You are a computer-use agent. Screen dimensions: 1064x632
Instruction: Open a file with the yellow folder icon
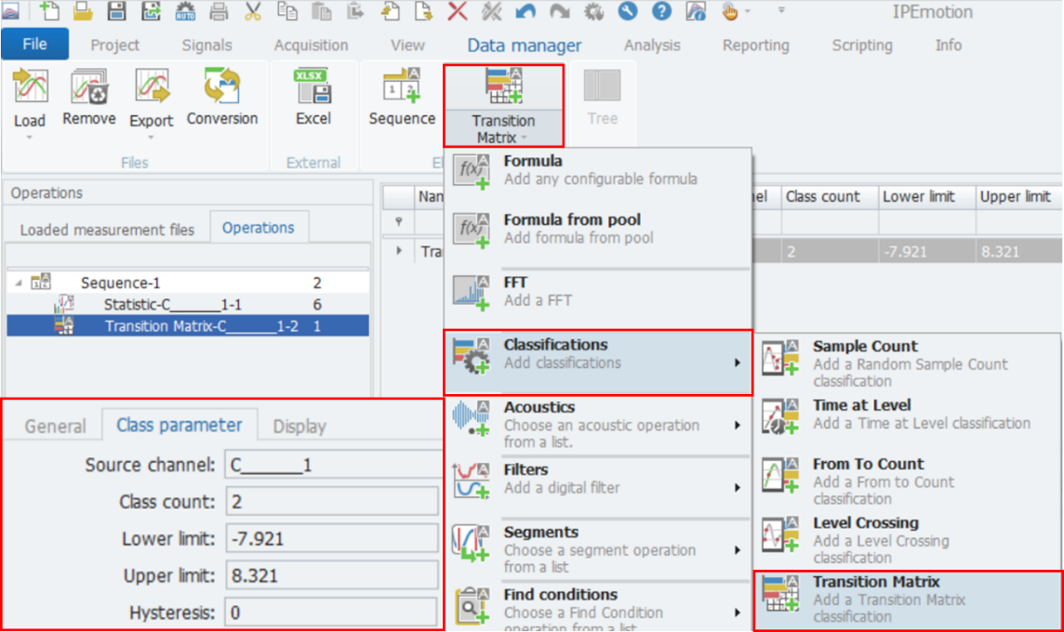pos(83,11)
